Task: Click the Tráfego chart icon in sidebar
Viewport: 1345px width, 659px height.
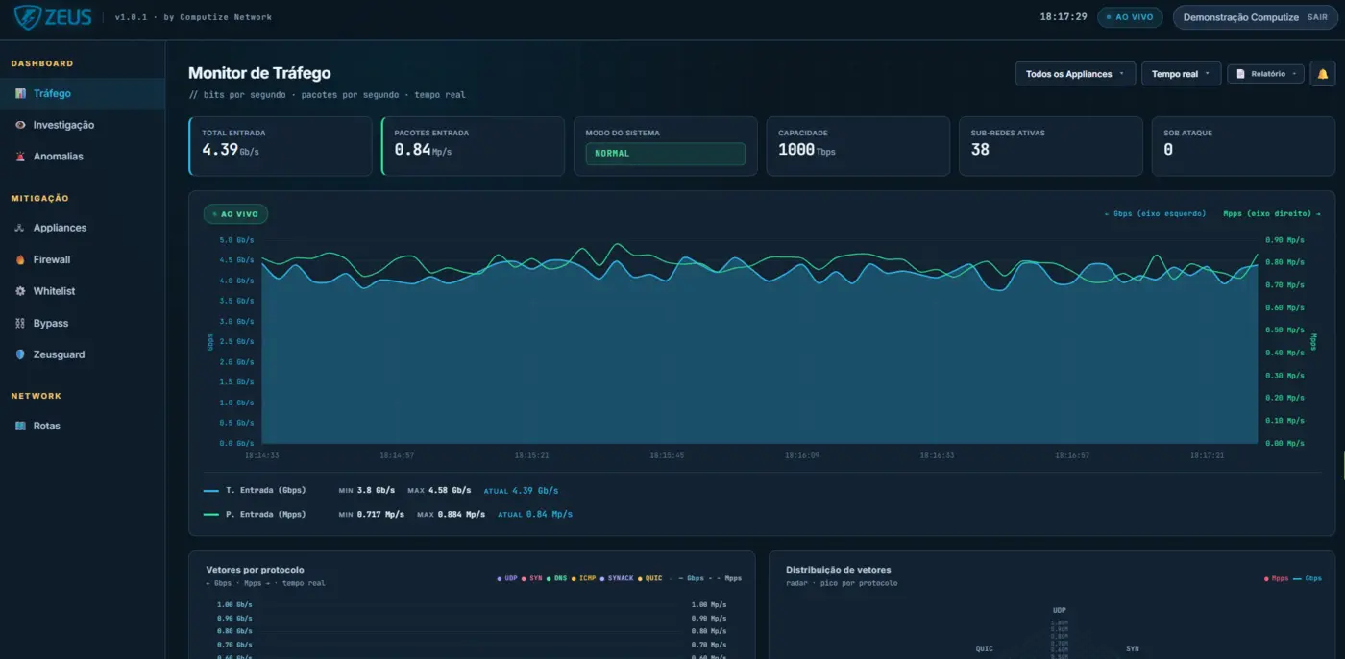Action: 20,94
